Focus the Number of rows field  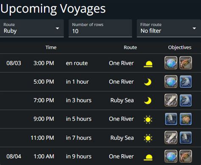(x=100, y=28)
